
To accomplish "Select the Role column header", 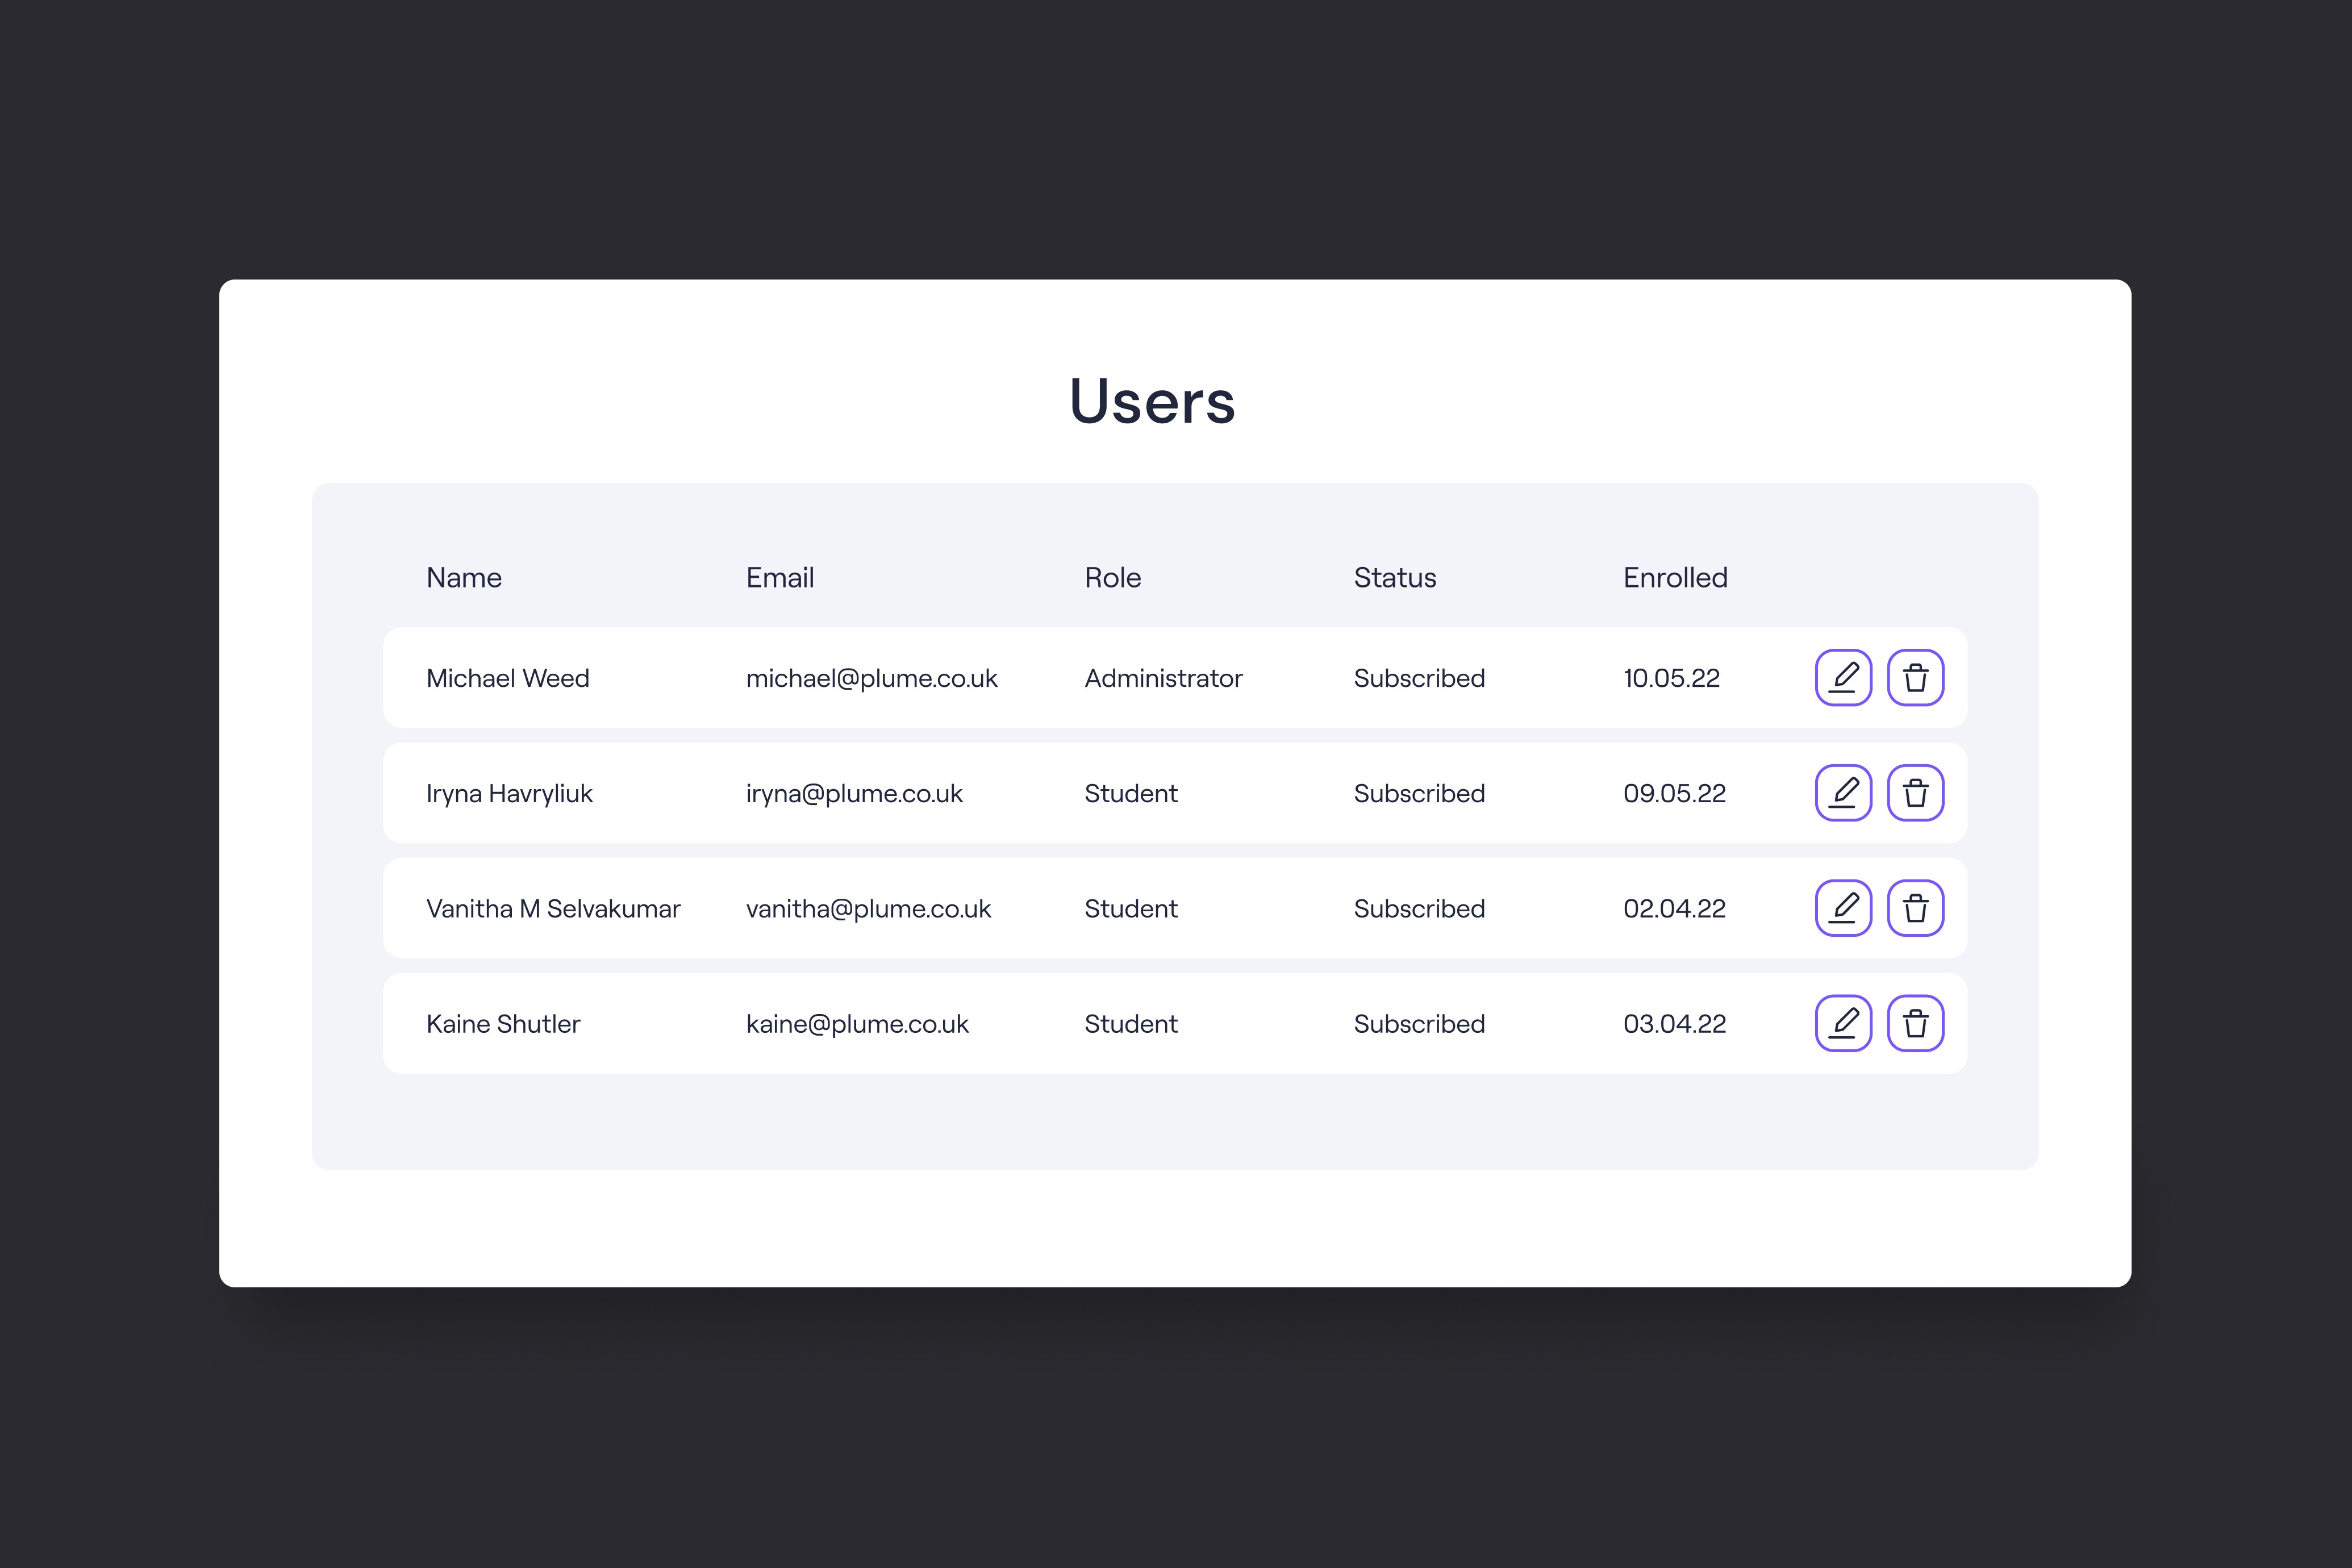I will click(1112, 578).
